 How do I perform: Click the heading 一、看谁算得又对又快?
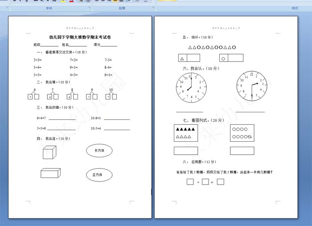pyautogui.click(x=62, y=52)
